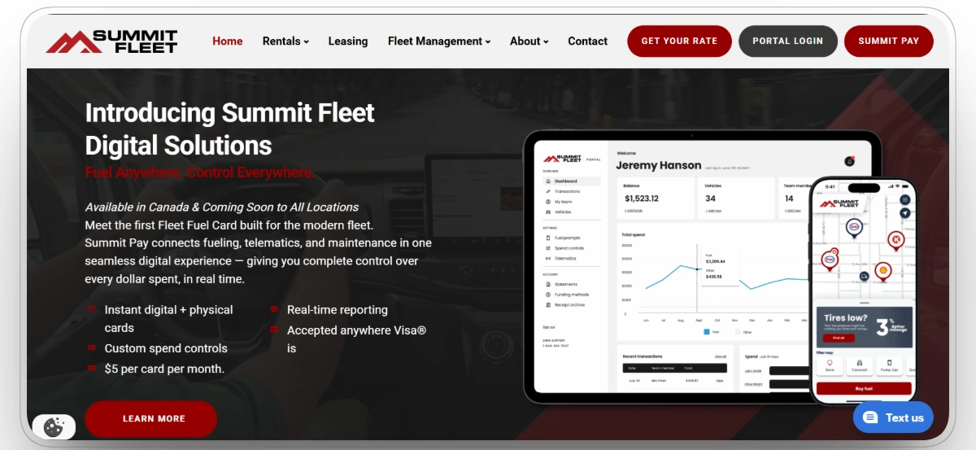Open the Text us chat widget

[x=893, y=417]
